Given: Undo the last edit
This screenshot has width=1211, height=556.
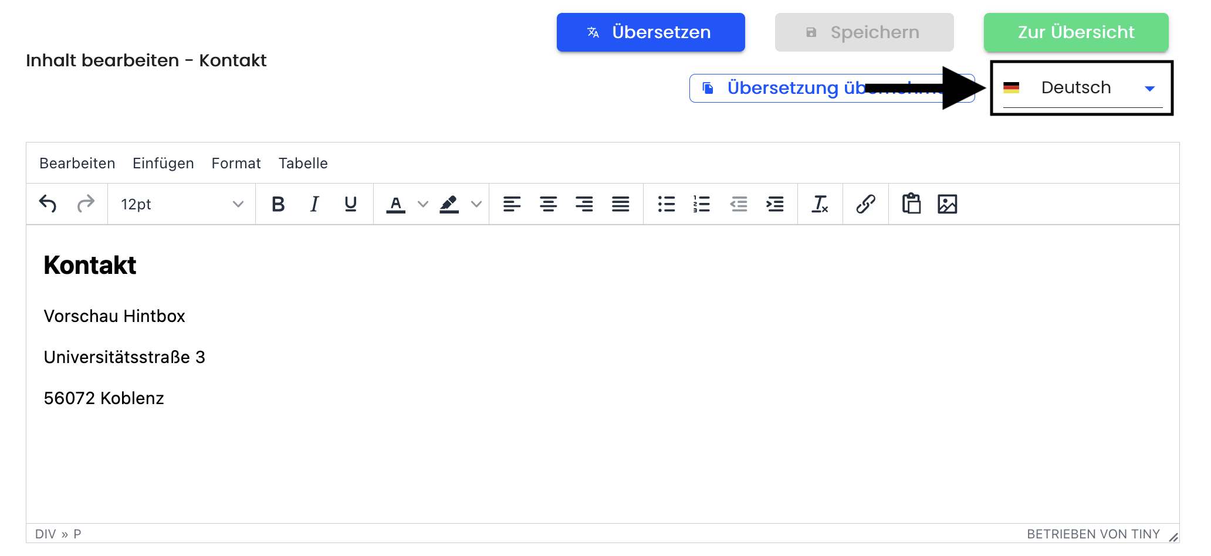Looking at the screenshot, I should [48, 204].
